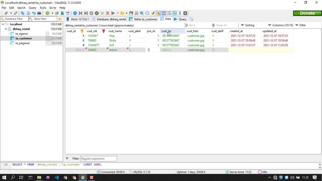Click the Undo arrow icon

click(34, 13)
